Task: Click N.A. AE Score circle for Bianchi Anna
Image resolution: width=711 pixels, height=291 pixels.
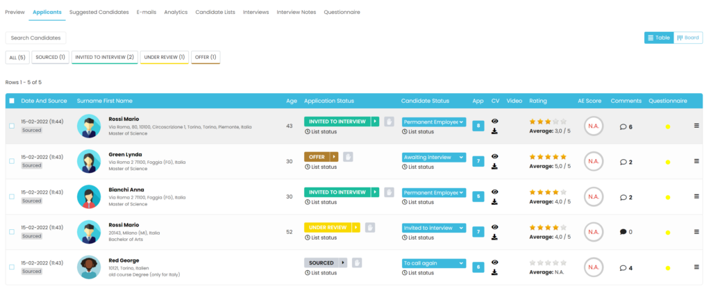Action: point(593,197)
